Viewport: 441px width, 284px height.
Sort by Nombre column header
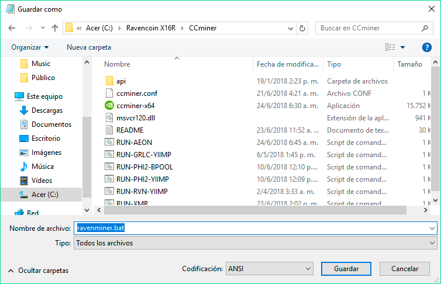point(117,64)
